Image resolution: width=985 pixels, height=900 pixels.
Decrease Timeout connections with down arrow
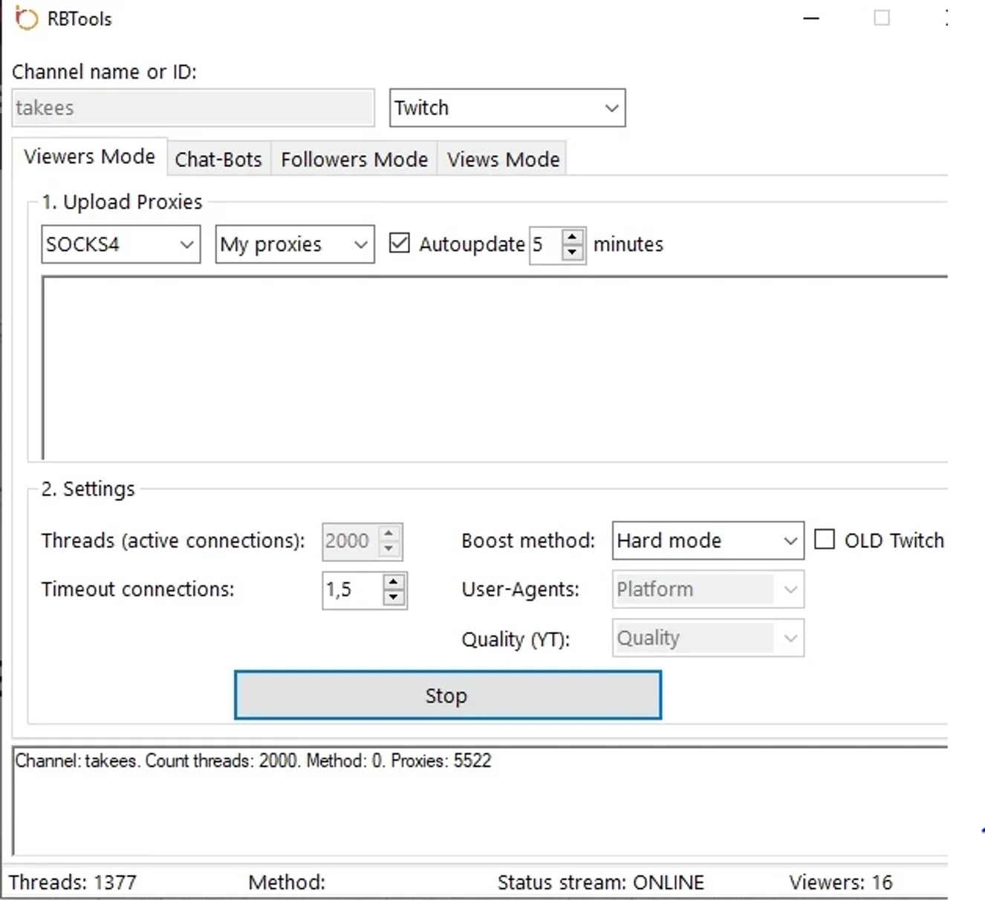coord(394,598)
